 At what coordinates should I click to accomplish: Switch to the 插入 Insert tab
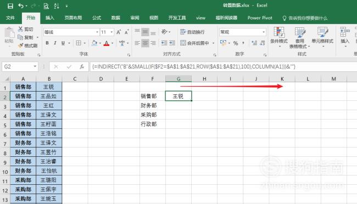coord(49,18)
